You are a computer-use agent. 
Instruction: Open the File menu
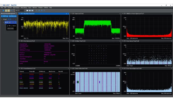(2, 8)
